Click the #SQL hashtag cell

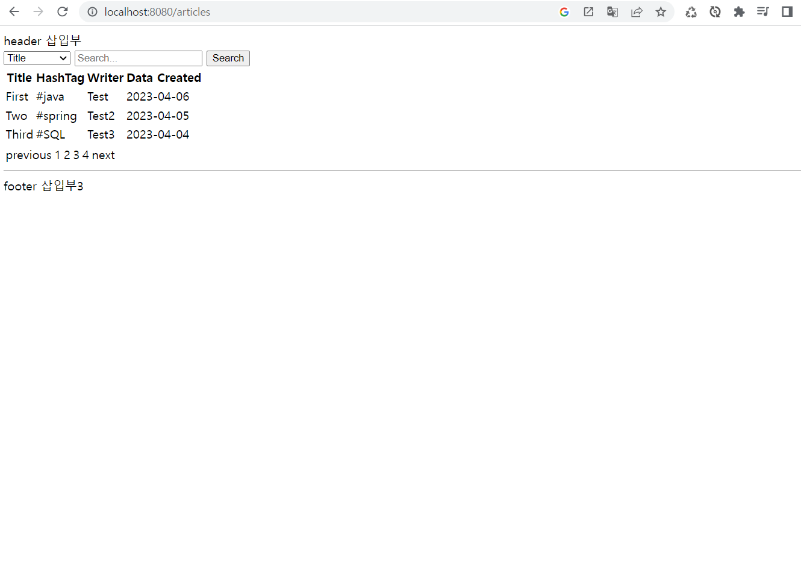pyautogui.click(x=51, y=134)
